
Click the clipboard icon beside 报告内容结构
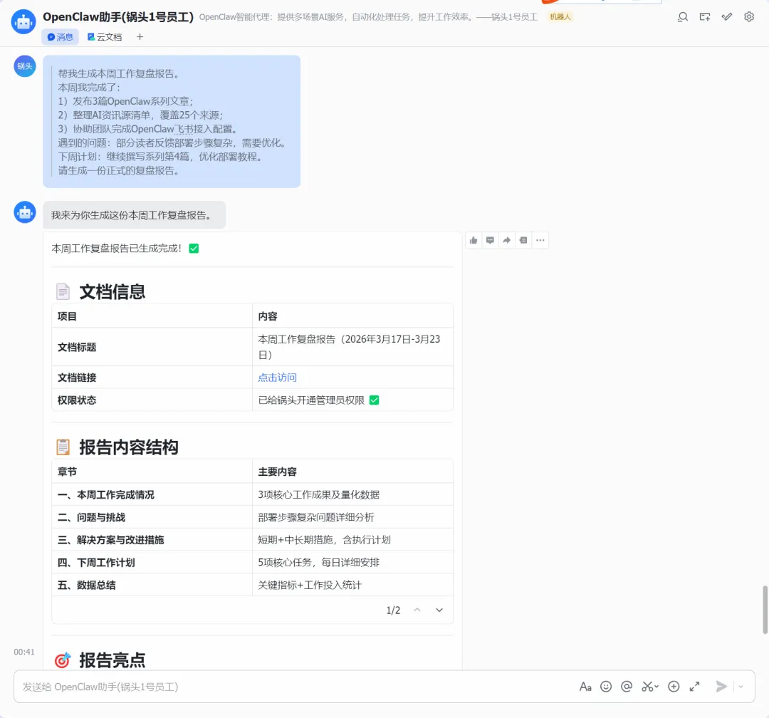(63, 447)
